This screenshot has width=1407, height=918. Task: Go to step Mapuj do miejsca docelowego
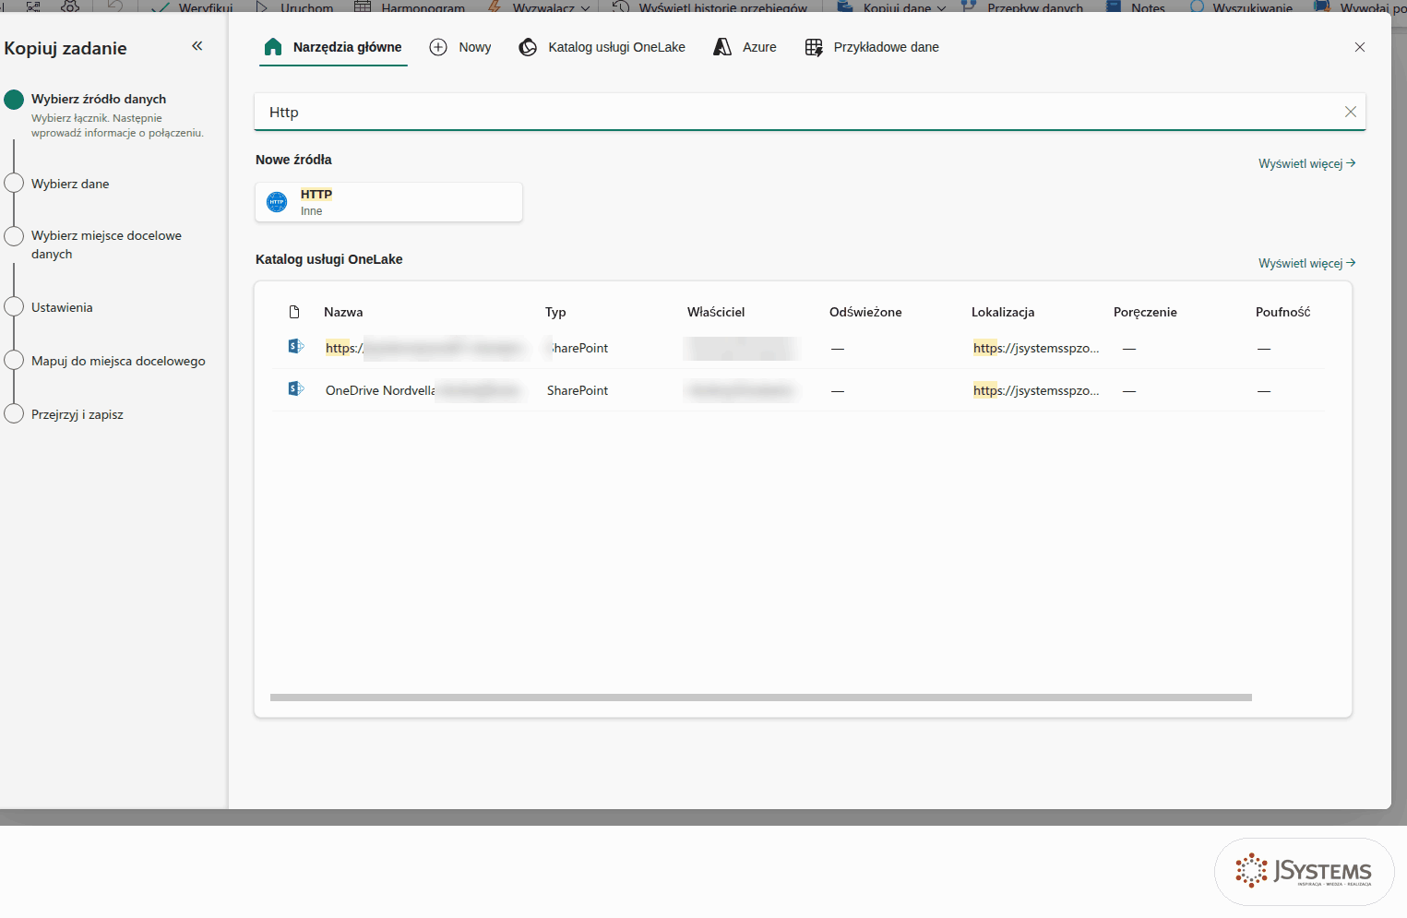tap(118, 361)
